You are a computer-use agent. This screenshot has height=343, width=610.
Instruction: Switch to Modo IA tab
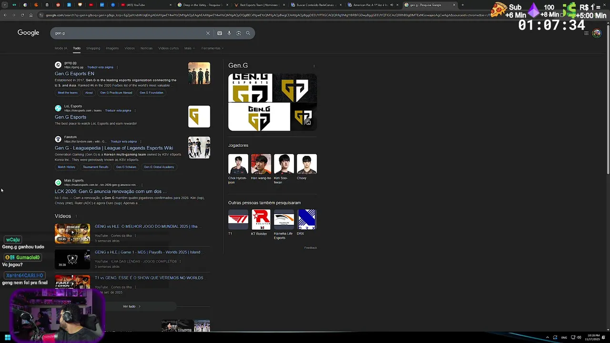(61, 48)
